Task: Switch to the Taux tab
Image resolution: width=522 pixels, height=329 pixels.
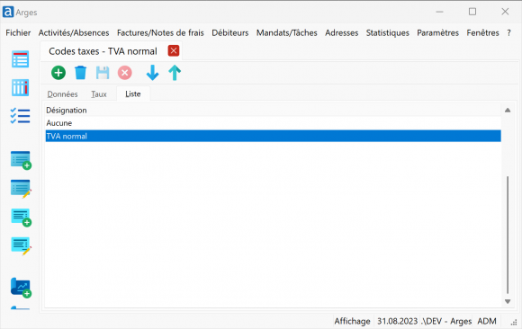Action: pos(99,94)
